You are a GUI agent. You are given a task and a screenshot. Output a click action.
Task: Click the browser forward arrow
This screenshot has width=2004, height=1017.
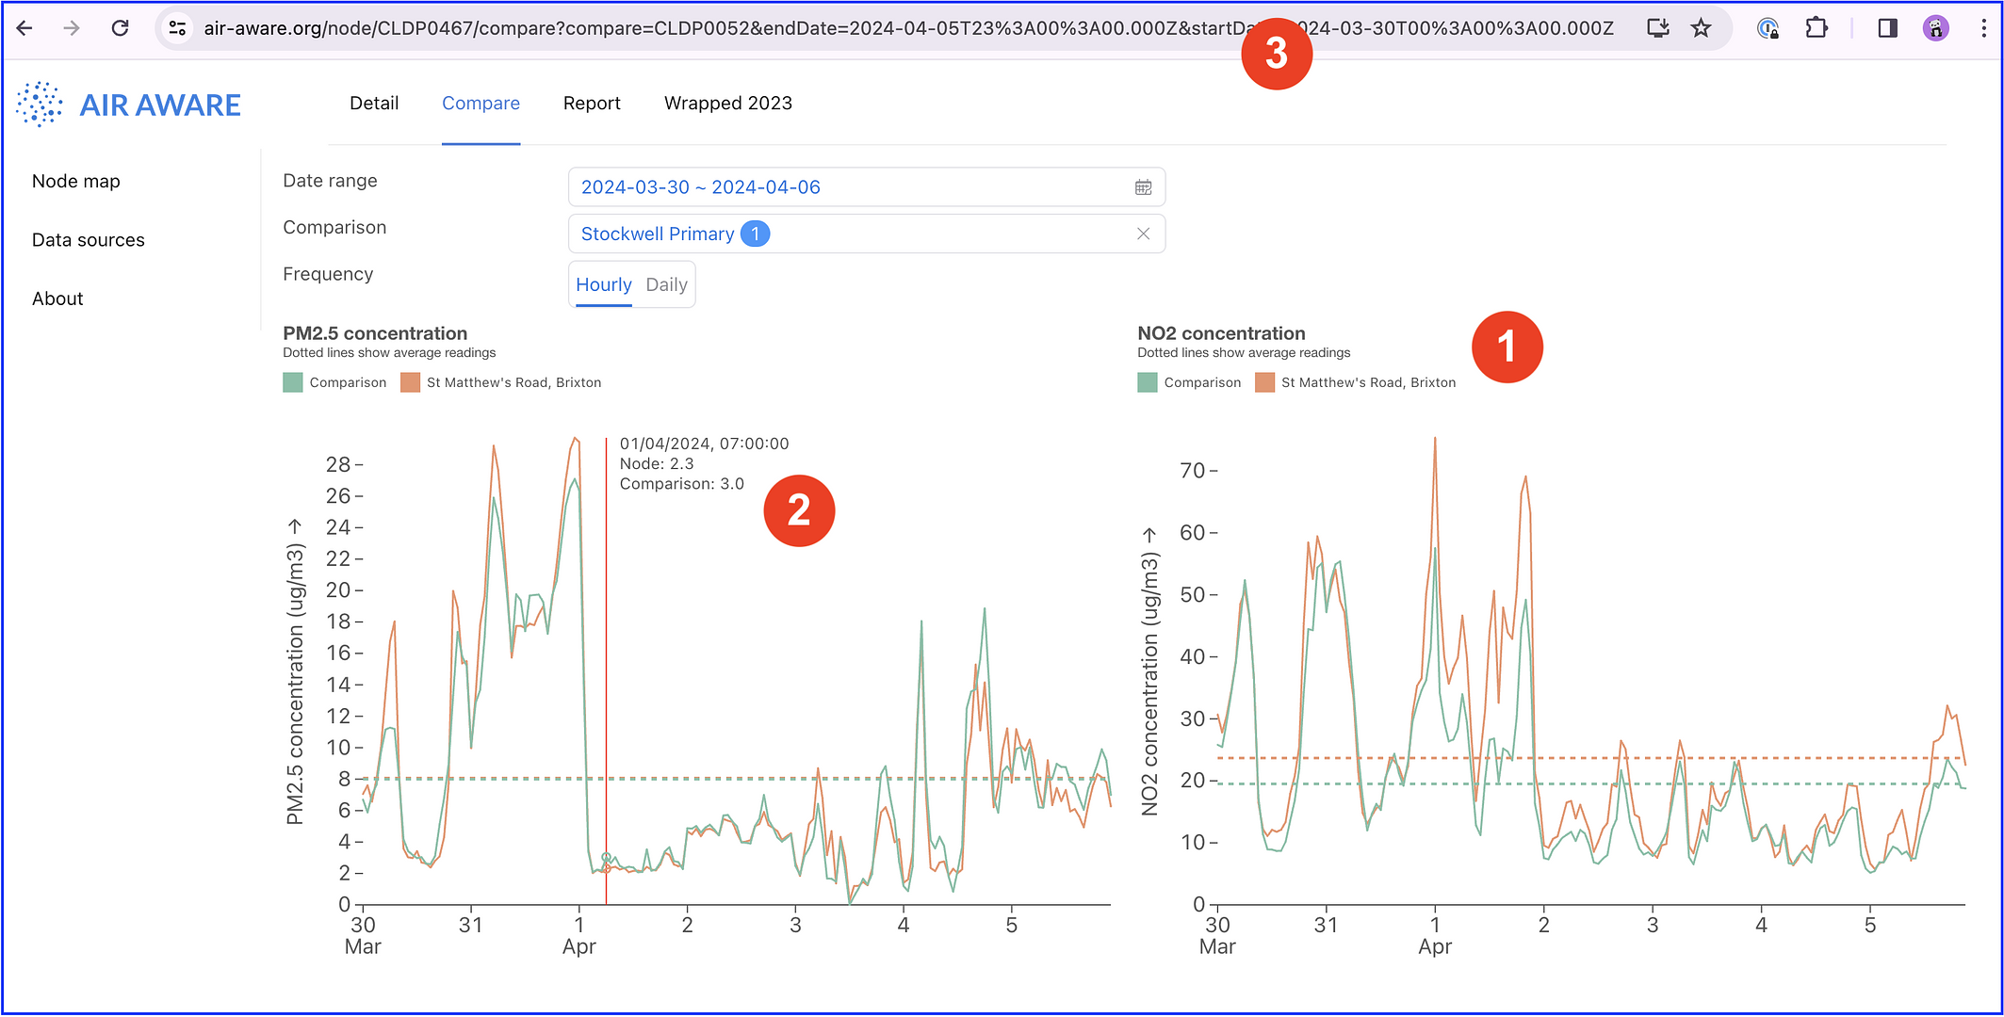[x=72, y=28]
